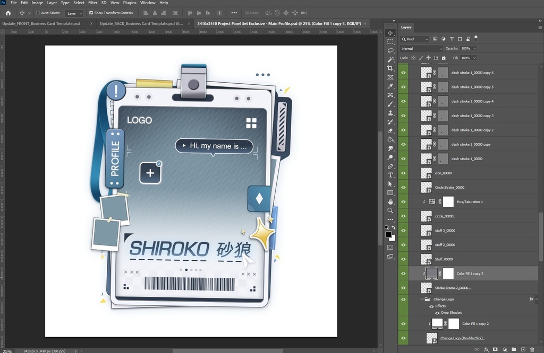This screenshot has height=353, width=544.
Task: Click the Home icon in options bar
Action: point(8,13)
